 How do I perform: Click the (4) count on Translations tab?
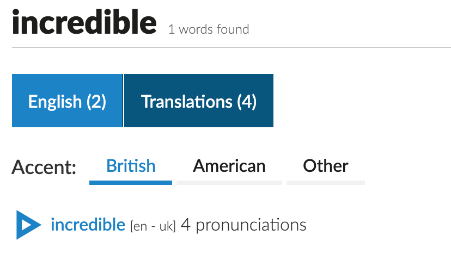(247, 101)
